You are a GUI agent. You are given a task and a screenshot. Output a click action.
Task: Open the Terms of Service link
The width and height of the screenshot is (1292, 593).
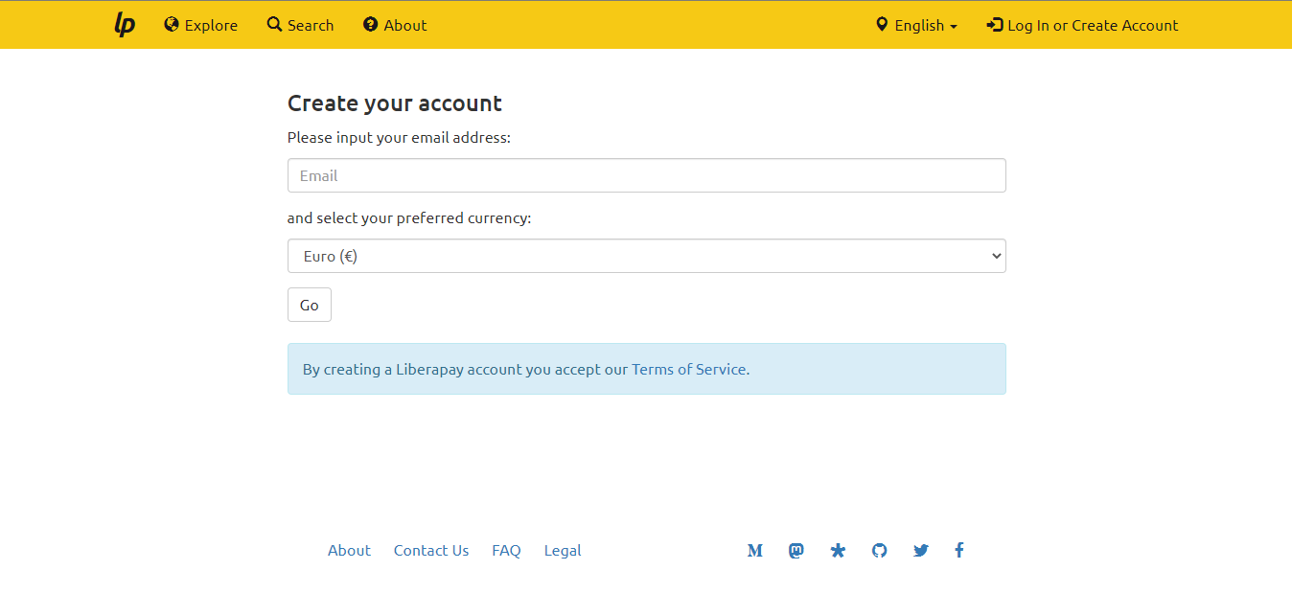pyautogui.click(x=688, y=369)
